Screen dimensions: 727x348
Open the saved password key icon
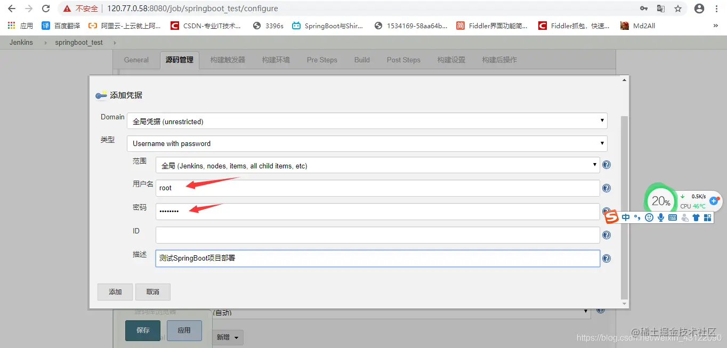click(644, 9)
